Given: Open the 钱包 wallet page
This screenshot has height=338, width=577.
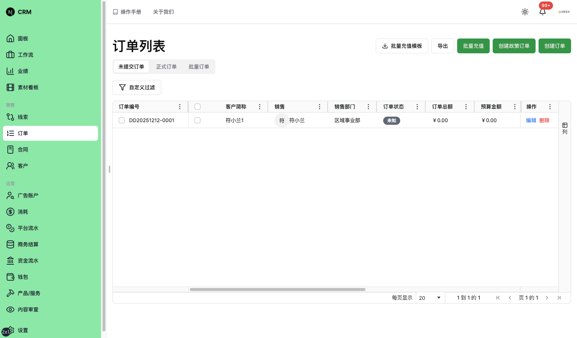Looking at the screenshot, I should (x=22, y=277).
